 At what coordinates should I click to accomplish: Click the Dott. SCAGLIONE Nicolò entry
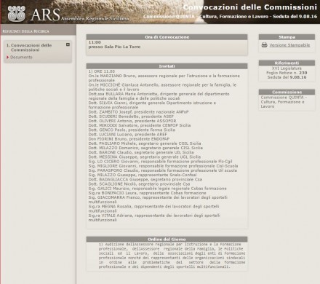[139, 184]
